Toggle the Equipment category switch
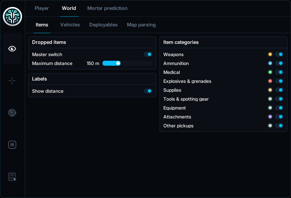Image resolution: width=291 pixels, height=198 pixels. tap(279, 108)
